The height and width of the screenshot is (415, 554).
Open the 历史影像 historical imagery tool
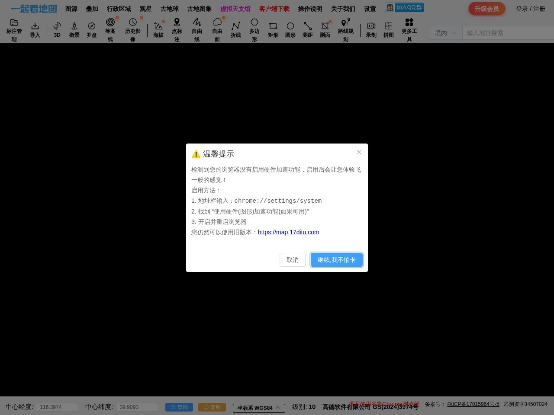[132, 29]
